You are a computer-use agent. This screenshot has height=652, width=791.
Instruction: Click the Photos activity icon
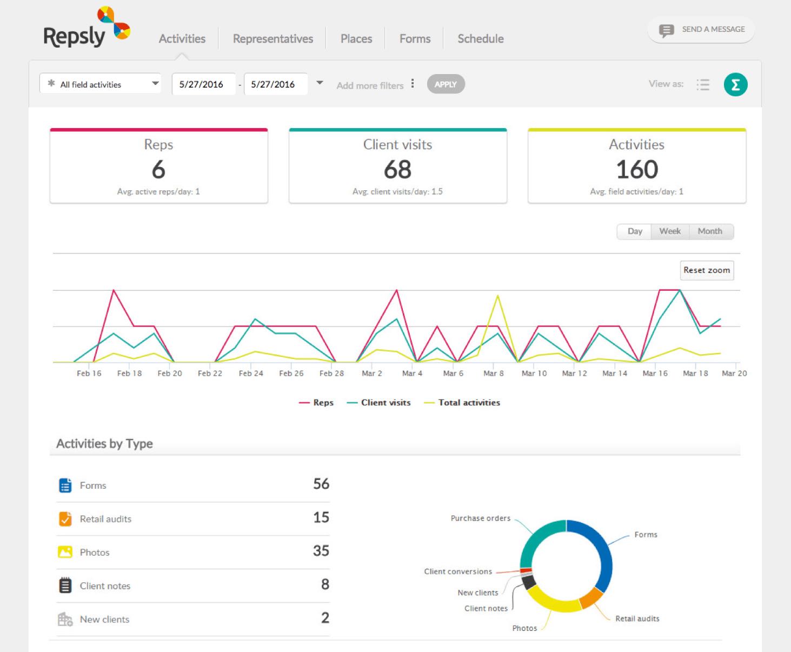click(65, 552)
